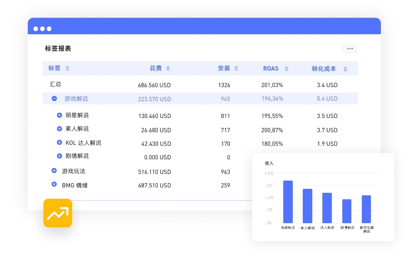Collapse the 游戏解说 group row

click(x=54, y=98)
